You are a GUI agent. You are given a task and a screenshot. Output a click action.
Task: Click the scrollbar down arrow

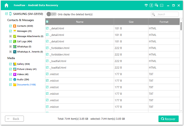181,111
